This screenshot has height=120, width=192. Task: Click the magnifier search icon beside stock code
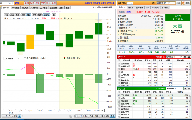[x=9, y=3]
